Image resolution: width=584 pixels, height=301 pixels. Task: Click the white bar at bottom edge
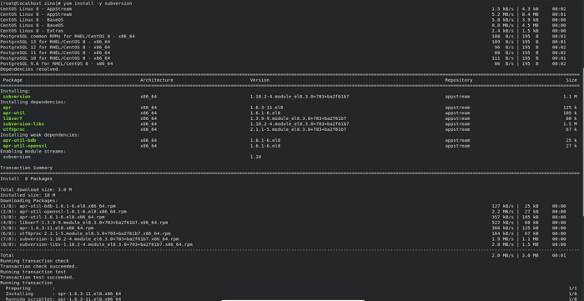click(x=293, y=300)
